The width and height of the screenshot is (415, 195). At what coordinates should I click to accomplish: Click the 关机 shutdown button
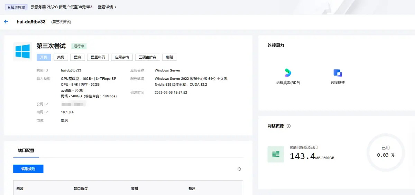pos(61,57)
